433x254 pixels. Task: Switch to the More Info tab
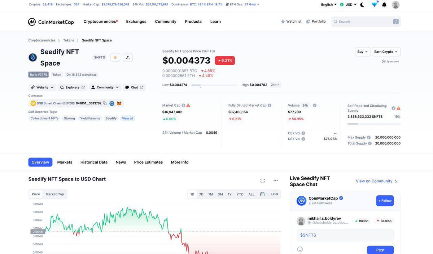coord(180,162)
